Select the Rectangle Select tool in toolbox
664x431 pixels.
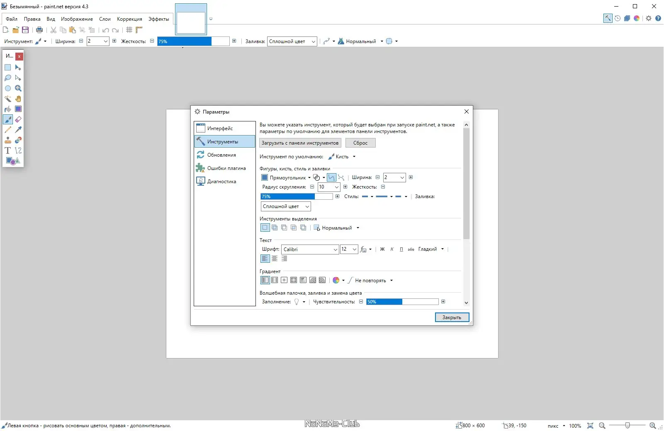8,68
